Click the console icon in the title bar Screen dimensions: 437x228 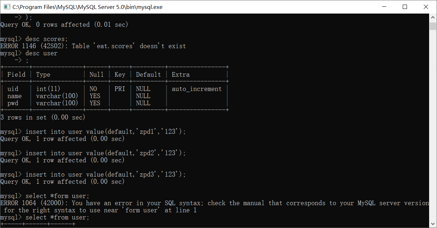click(6, 7)
